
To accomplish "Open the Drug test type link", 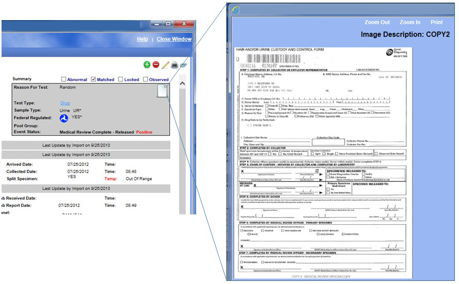I will 65,103.
